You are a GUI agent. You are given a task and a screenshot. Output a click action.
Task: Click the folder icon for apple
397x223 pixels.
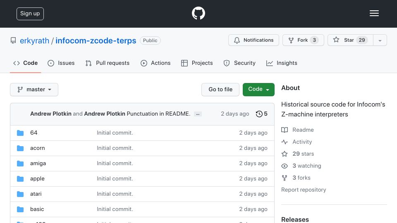click(20, 179)
